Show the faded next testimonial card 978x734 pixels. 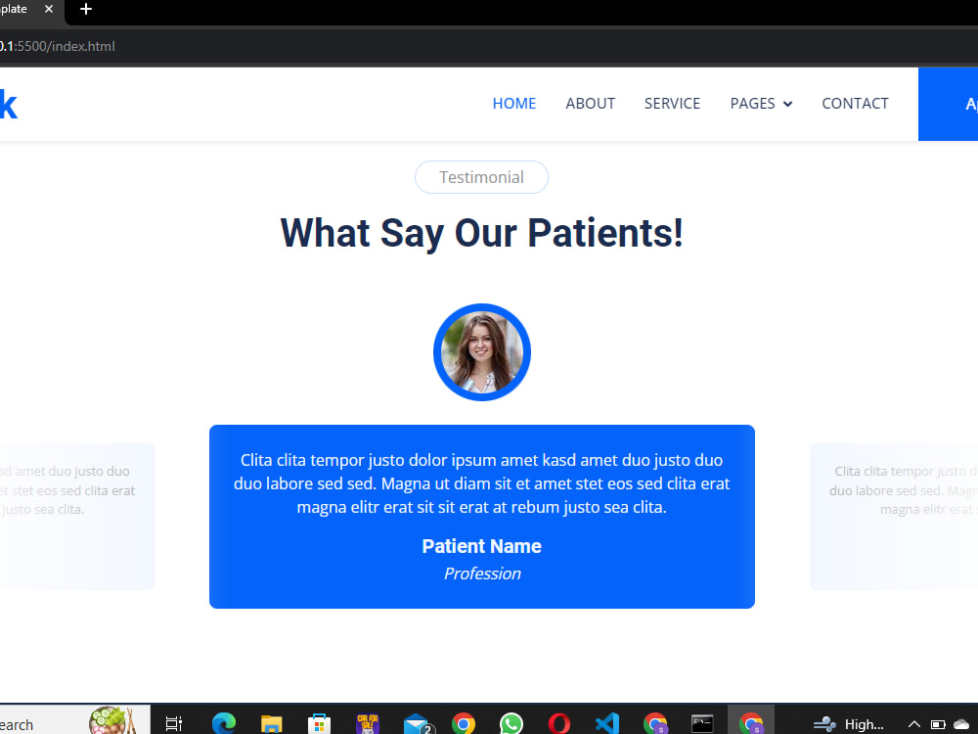click(x=894, y=517)
